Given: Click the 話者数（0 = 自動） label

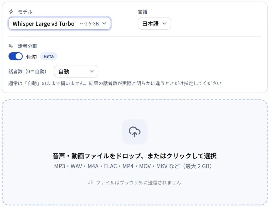Looking at the screenshot, I should [27, 71].
